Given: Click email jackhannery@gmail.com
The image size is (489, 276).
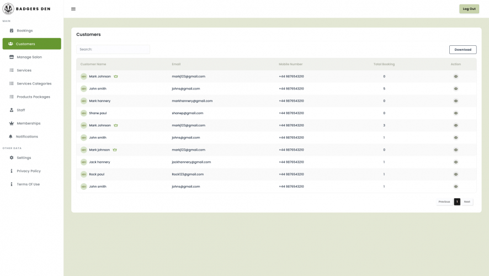Looking at the screenshot, I should 191,162.
